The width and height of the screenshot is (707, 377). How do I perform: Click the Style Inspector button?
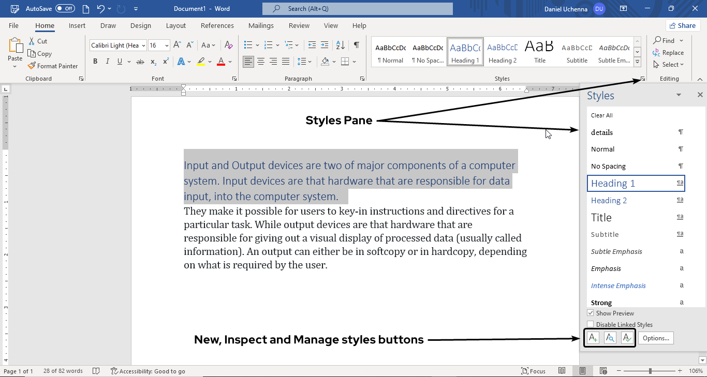click(x=610, y=337)
